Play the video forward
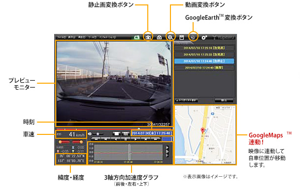 (x=135, y=139)
